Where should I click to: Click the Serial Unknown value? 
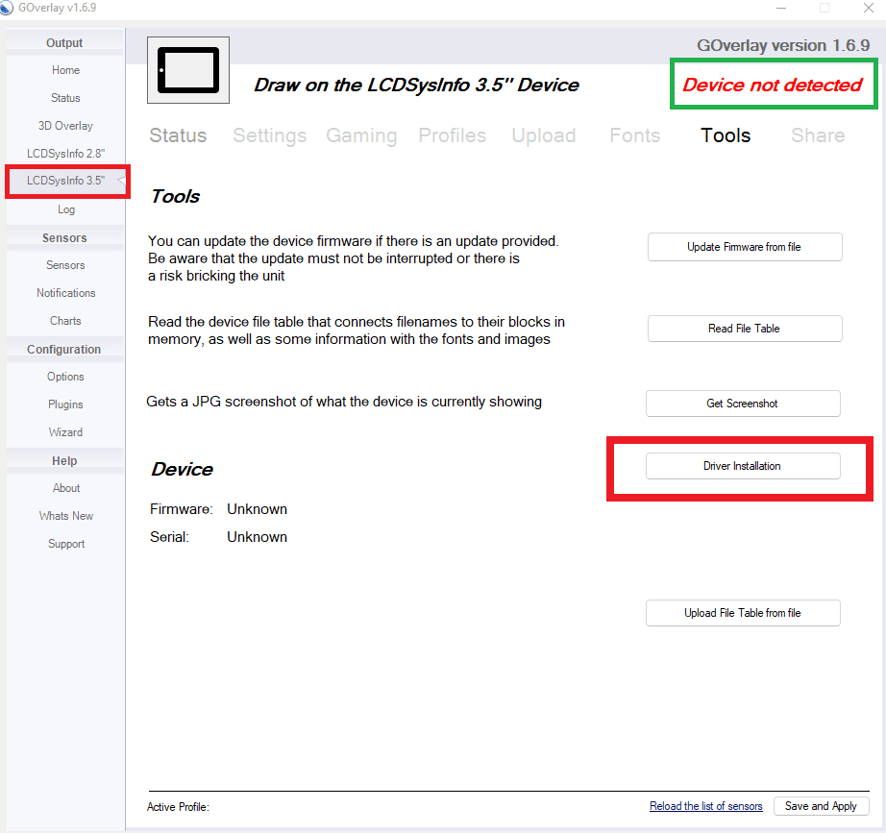[x=258, y=537]
